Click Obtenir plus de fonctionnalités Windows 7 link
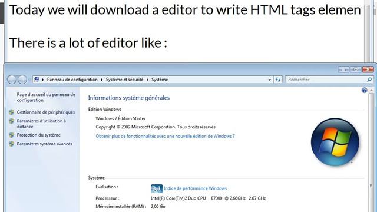This screenshot has width=377, height=212. 165,136
